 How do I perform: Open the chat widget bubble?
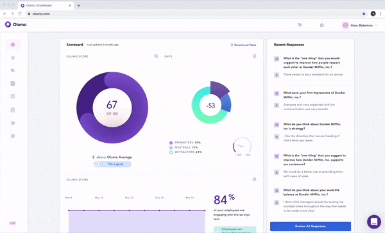click(374, 221)
